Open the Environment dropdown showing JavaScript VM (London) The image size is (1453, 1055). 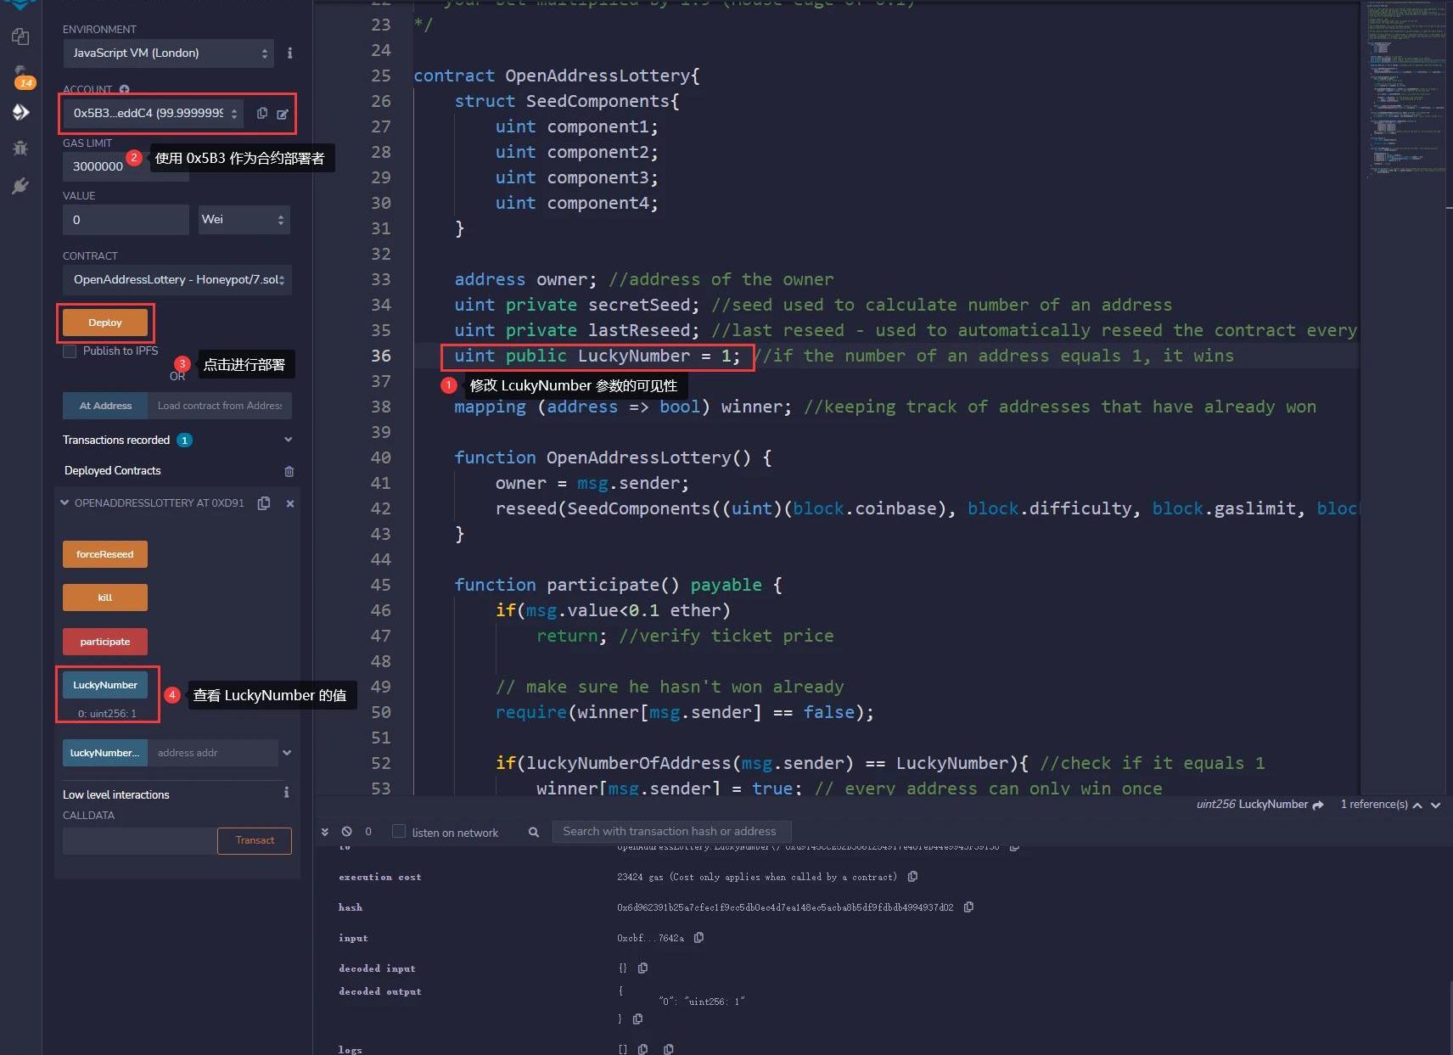[x=168, y=53]
